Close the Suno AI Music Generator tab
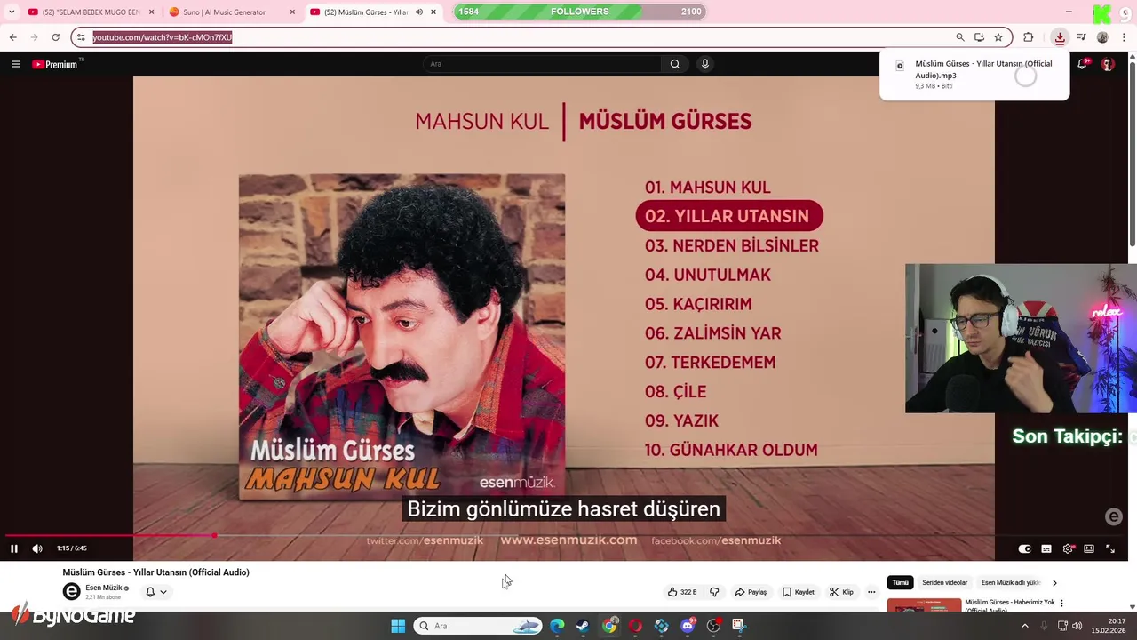1137x640 pixels. point(292,12)
